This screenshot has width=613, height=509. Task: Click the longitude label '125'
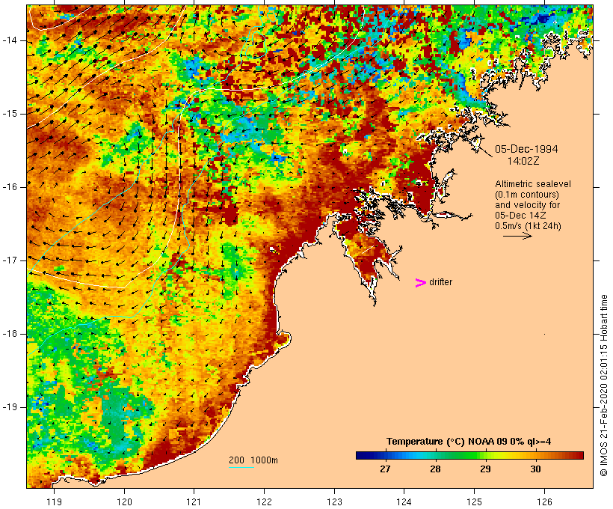click(x=475, y=502)
